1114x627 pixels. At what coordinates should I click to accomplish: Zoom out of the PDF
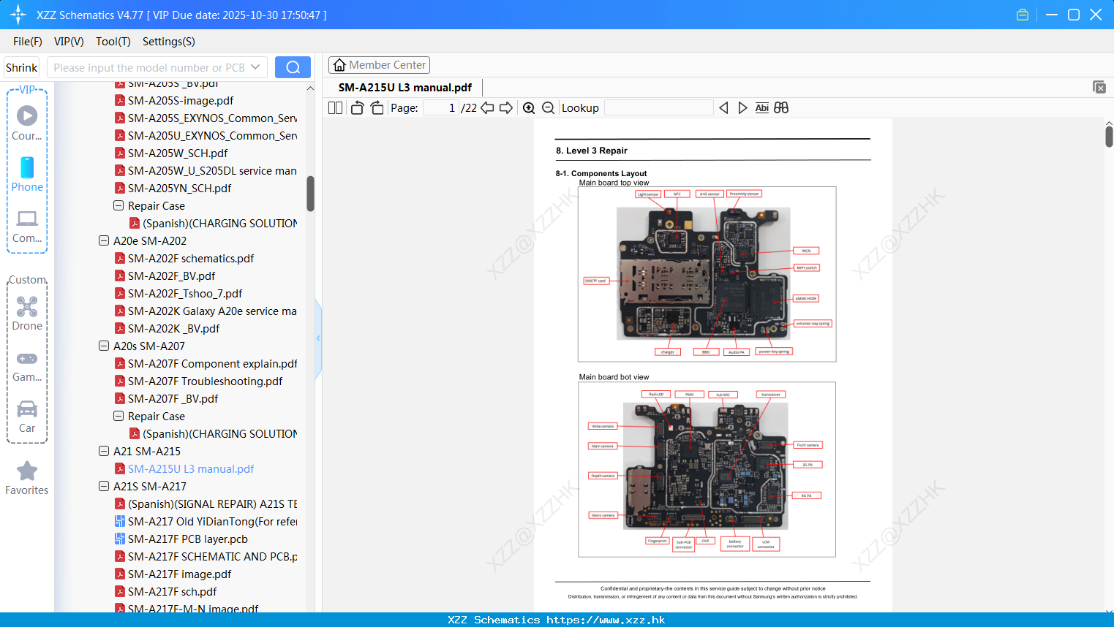click(549, 107)
